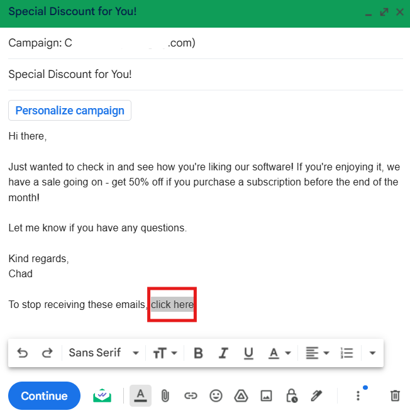Insert signature using the pen icon
The width and height of the screenshot is (410, 413).
point(317,395)
